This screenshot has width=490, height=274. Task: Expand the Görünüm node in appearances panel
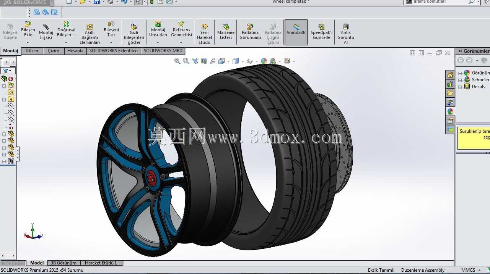coord(460,73)
